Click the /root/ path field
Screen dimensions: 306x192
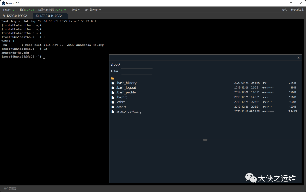click(x=205, y=64)
